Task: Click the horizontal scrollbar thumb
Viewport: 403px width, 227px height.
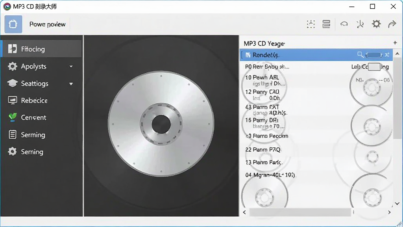Action: (x=300, y=212)
